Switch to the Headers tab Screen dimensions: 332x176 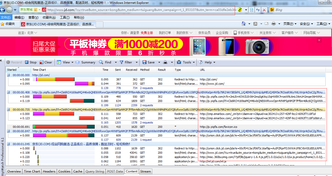click(x=49, y=171)
